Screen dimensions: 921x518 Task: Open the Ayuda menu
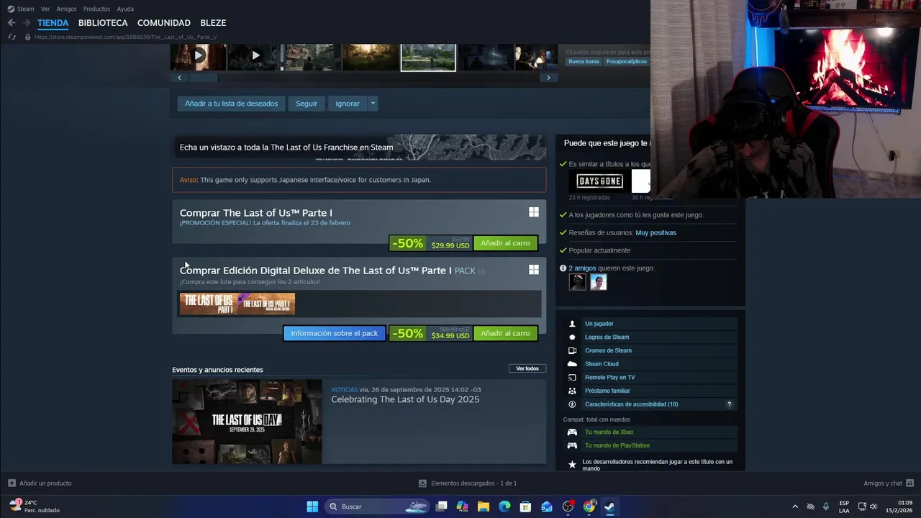click(x=125, y=9)
